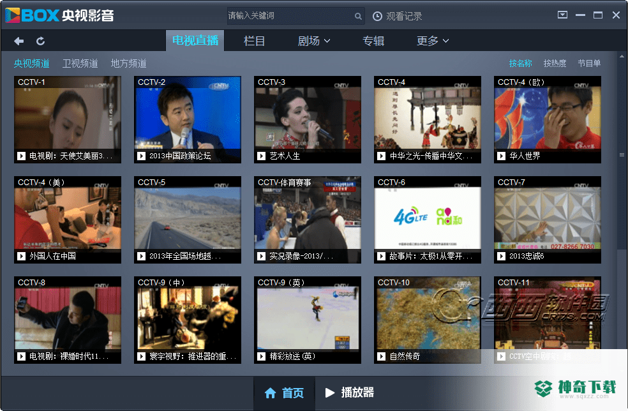Sort channels with 按名称
Image resolution: width=628 pixels, height=411 pixels.
point(521,63)
